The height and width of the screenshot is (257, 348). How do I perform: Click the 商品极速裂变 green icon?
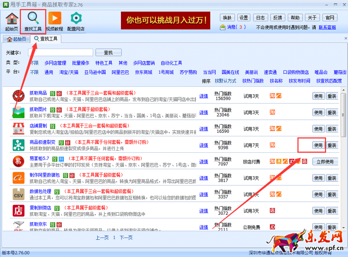click(18, 145)
